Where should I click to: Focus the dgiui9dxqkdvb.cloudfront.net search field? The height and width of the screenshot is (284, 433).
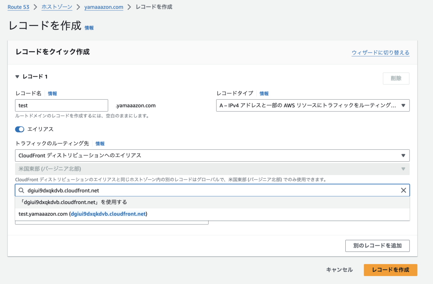coord(212,190)
